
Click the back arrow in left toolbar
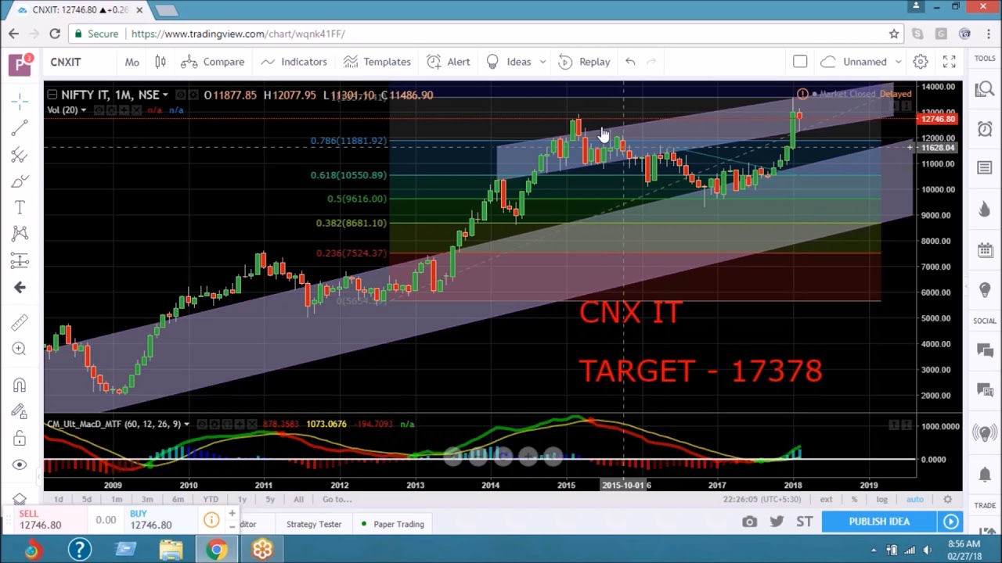20,287
